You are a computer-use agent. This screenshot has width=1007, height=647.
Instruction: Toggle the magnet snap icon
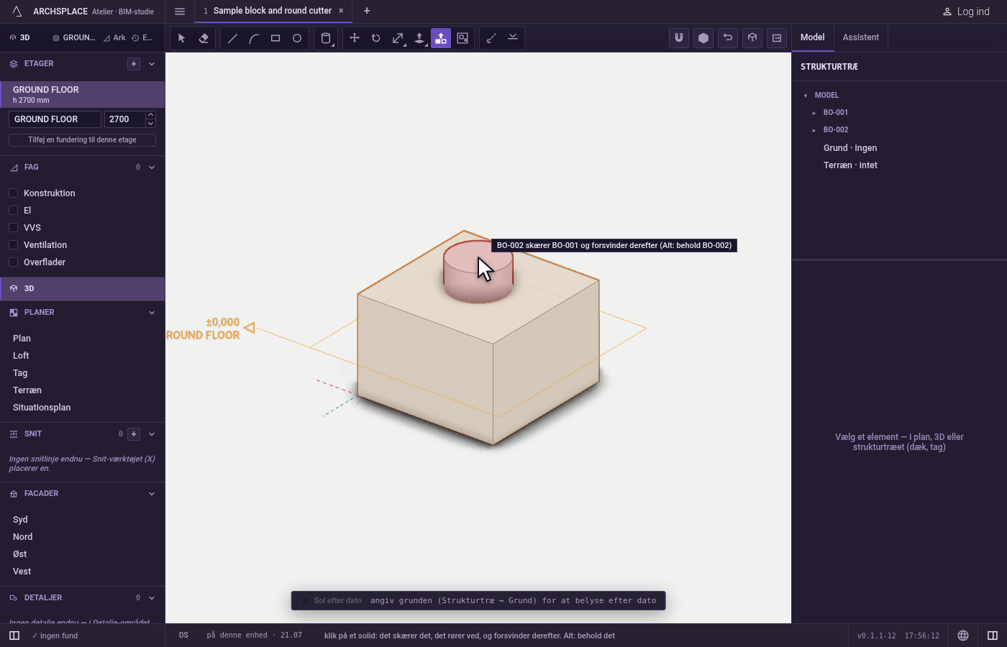(x=679, y=38)
